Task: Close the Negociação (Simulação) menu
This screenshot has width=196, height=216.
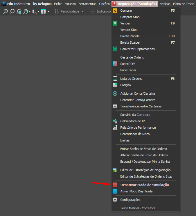Action: (135, 4)
